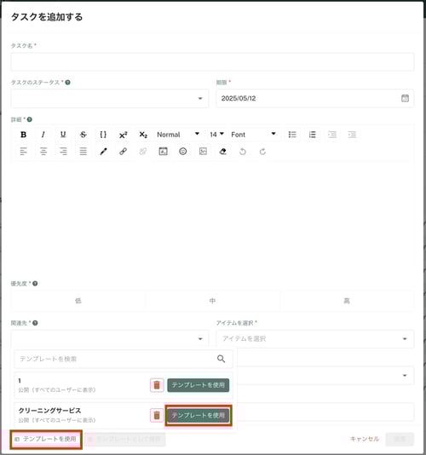Expand the Normal paragraph style dropdown
The width and height of the screenshot is (426, 455).
(x=178, y=135)
